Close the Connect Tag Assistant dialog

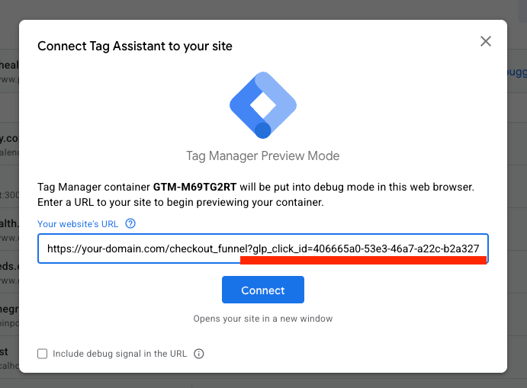(x=486, y=41)
